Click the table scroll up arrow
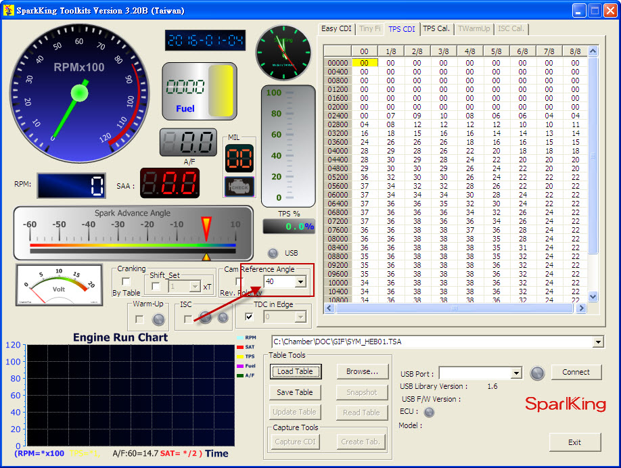 pos(593,51)
